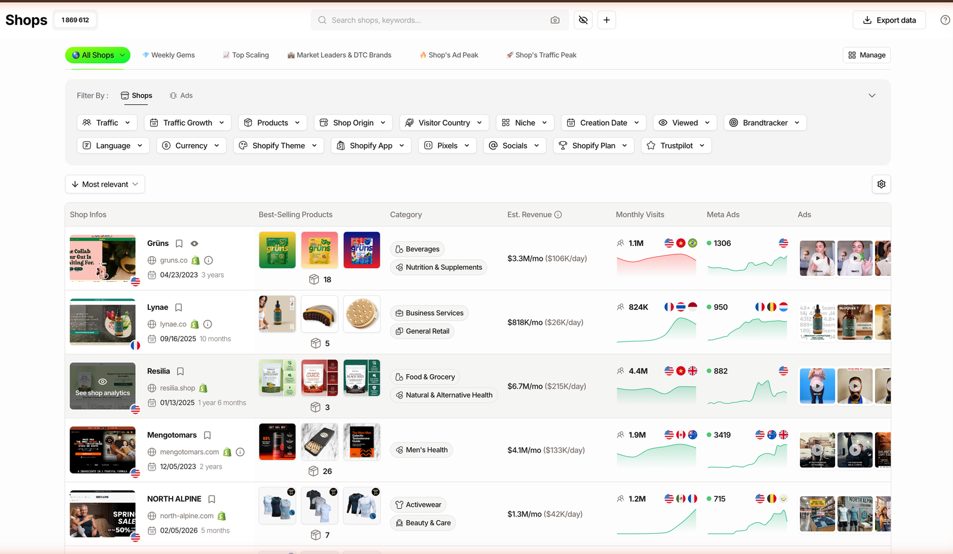Click the Lynae monthly visits chart
Screen dimensions: 953x554
click(x=656, y=329)
